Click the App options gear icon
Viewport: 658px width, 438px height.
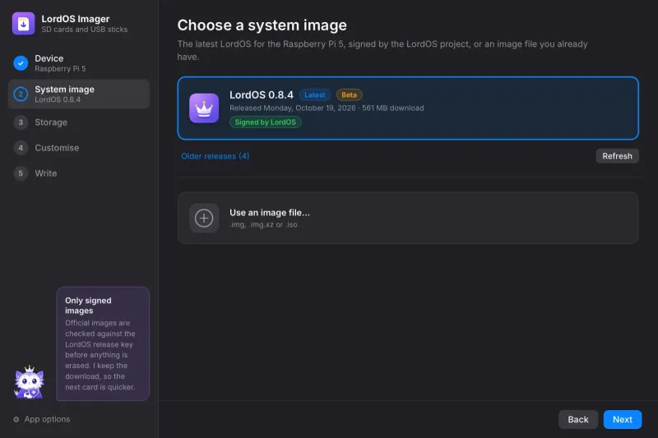pos(16,419)
